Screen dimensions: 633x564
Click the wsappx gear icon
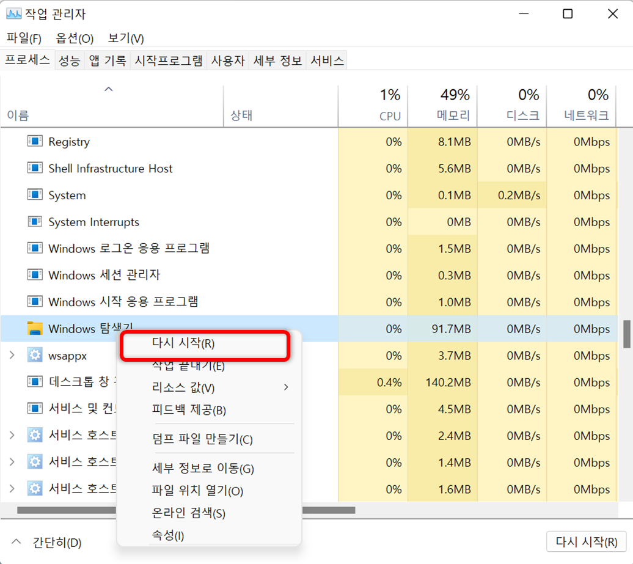(35, 355)
